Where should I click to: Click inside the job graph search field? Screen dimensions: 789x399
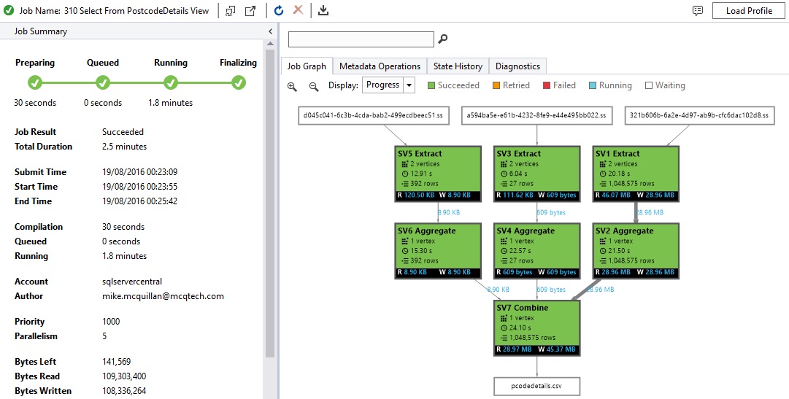361,39
